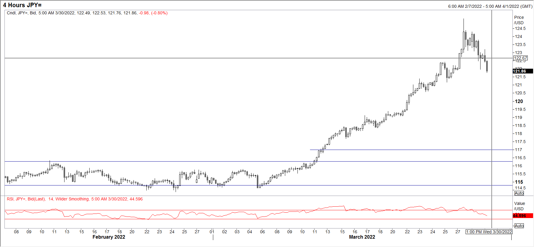Click the 124.5 price axis label

520,28
